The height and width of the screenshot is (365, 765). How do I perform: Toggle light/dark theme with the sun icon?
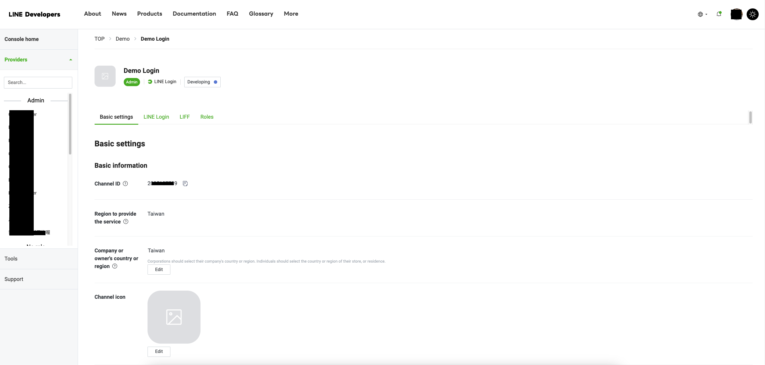click(753, 14)
